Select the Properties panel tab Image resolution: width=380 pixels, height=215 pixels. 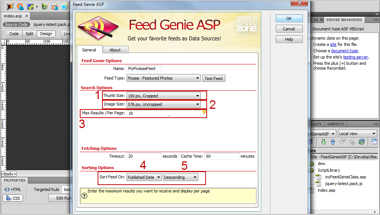point(14,180)
